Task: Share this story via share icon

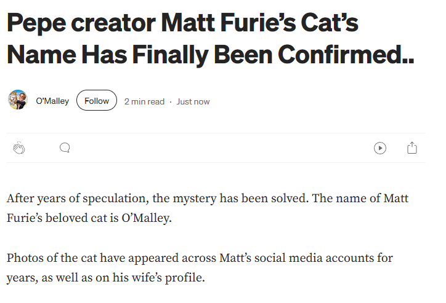Action: click(x=413, y=148)
